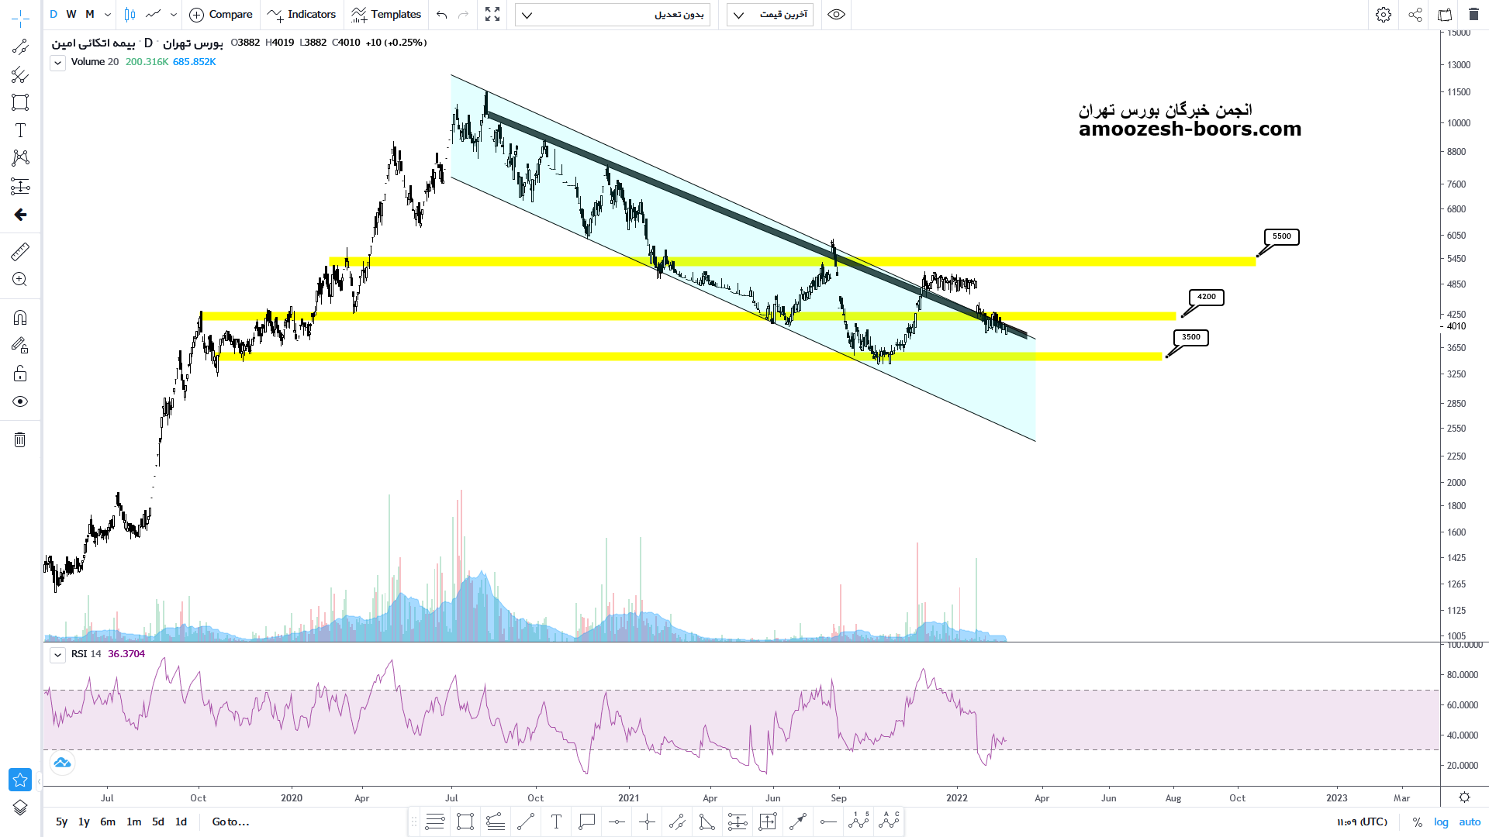Click the share chart icon
1489x837 pixels.
[1415, 14]
